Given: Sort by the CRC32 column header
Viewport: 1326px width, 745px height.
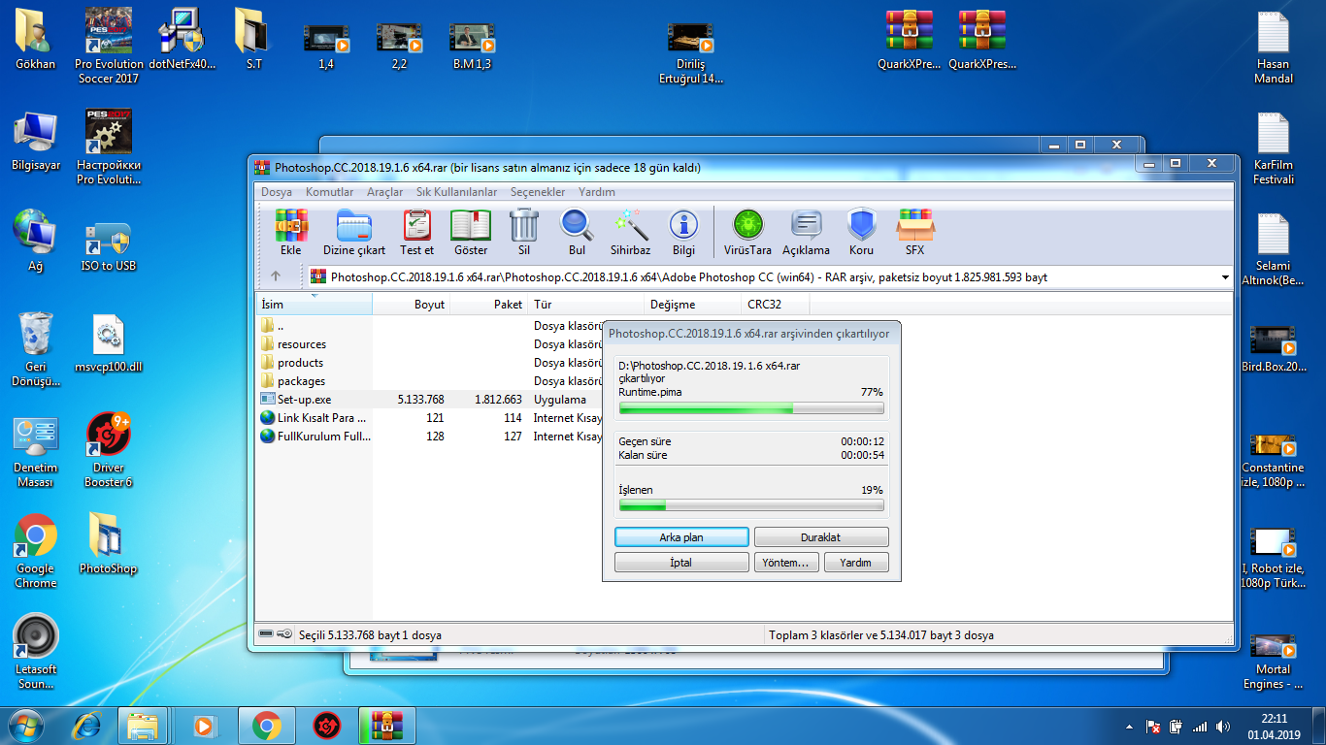Looking at the screenshot, I should (776, 305).
